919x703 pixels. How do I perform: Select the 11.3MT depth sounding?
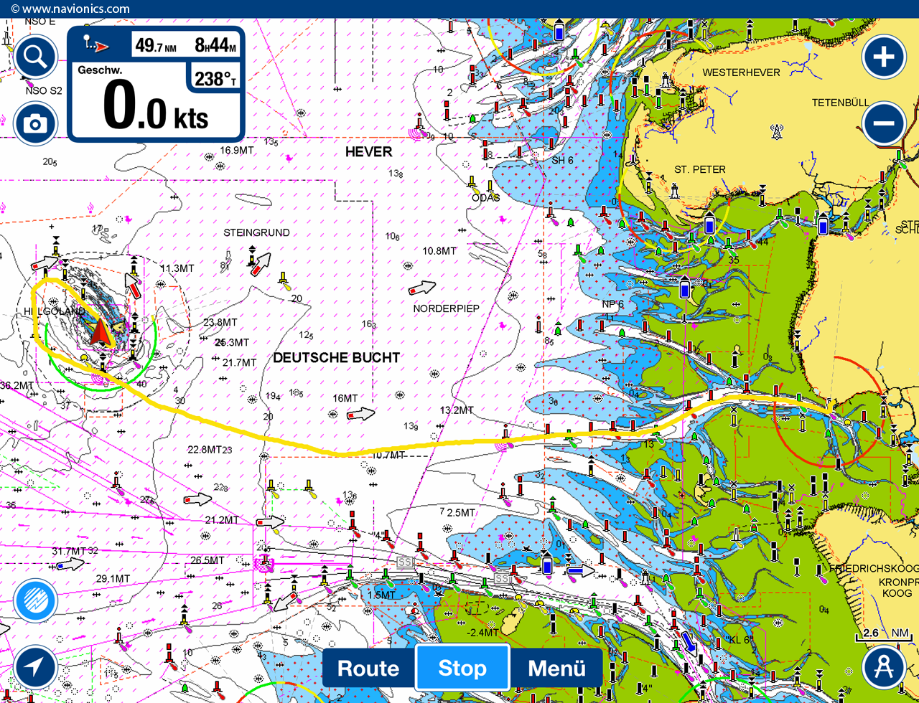(177, 268)
